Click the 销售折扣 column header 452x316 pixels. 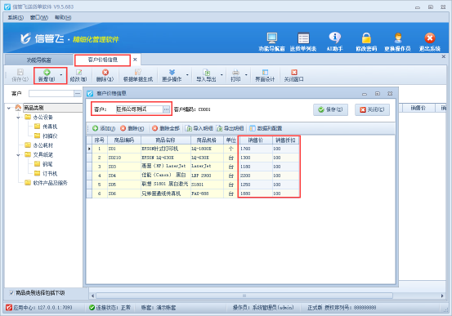(285, 140)
